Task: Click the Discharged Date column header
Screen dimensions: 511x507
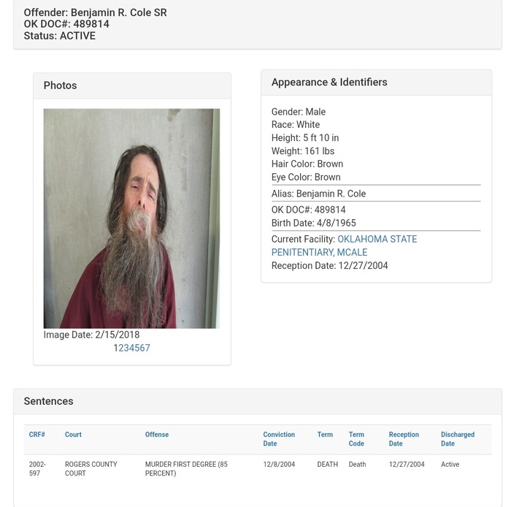Action: point(458,439)
